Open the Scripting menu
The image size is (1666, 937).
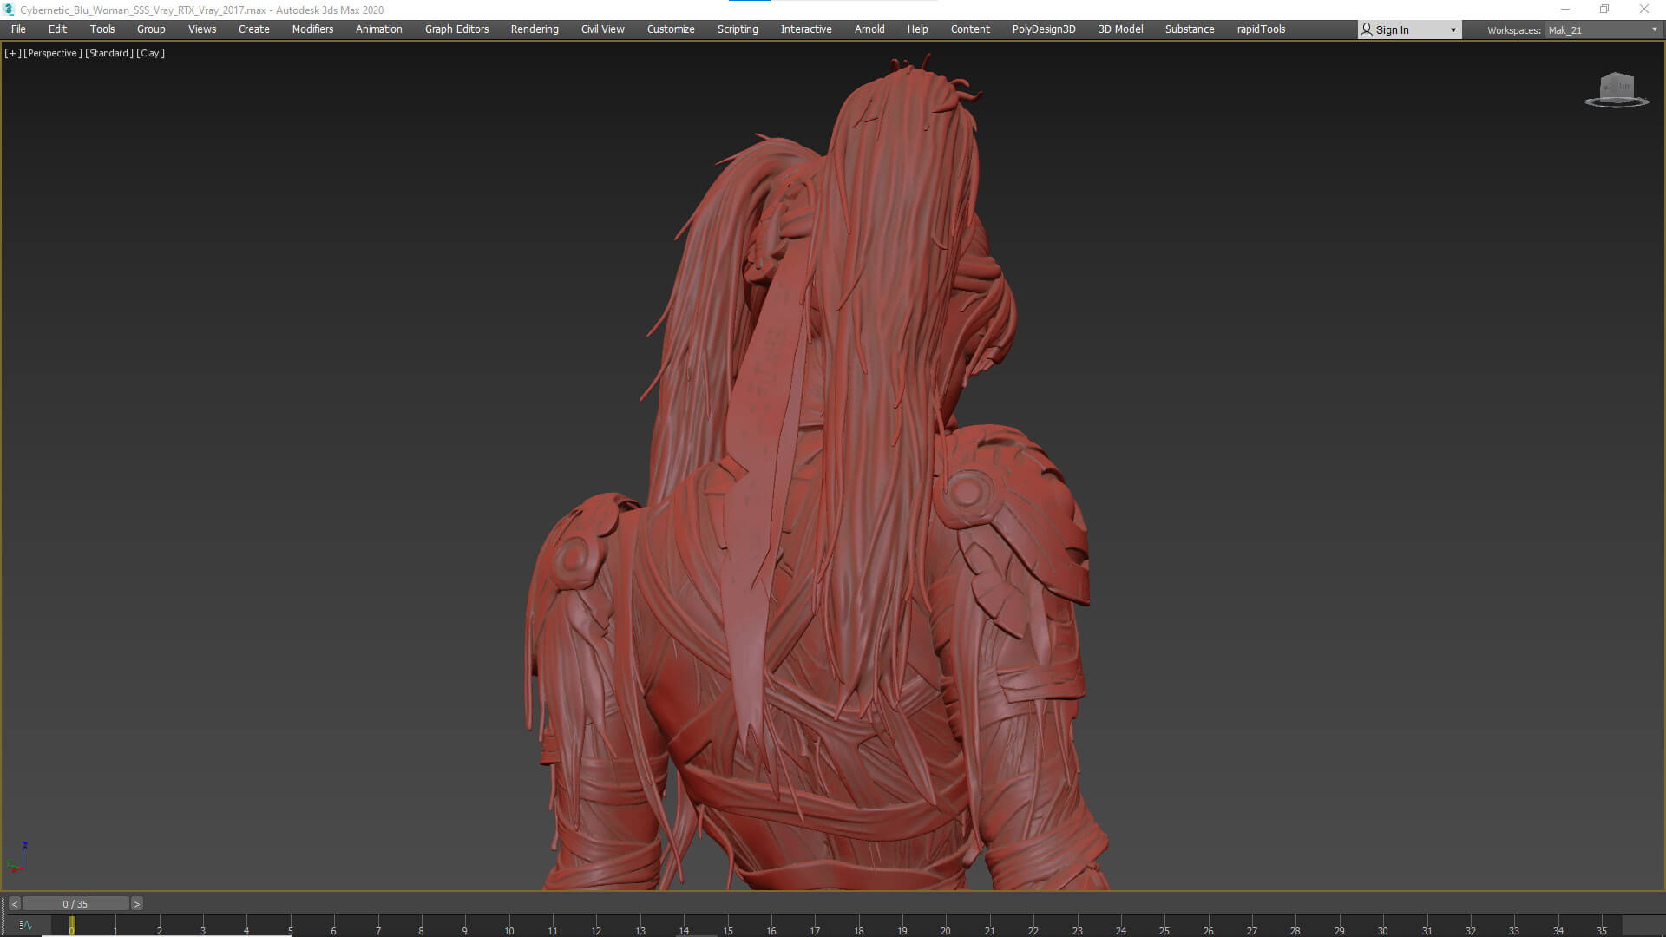point(738,29)
